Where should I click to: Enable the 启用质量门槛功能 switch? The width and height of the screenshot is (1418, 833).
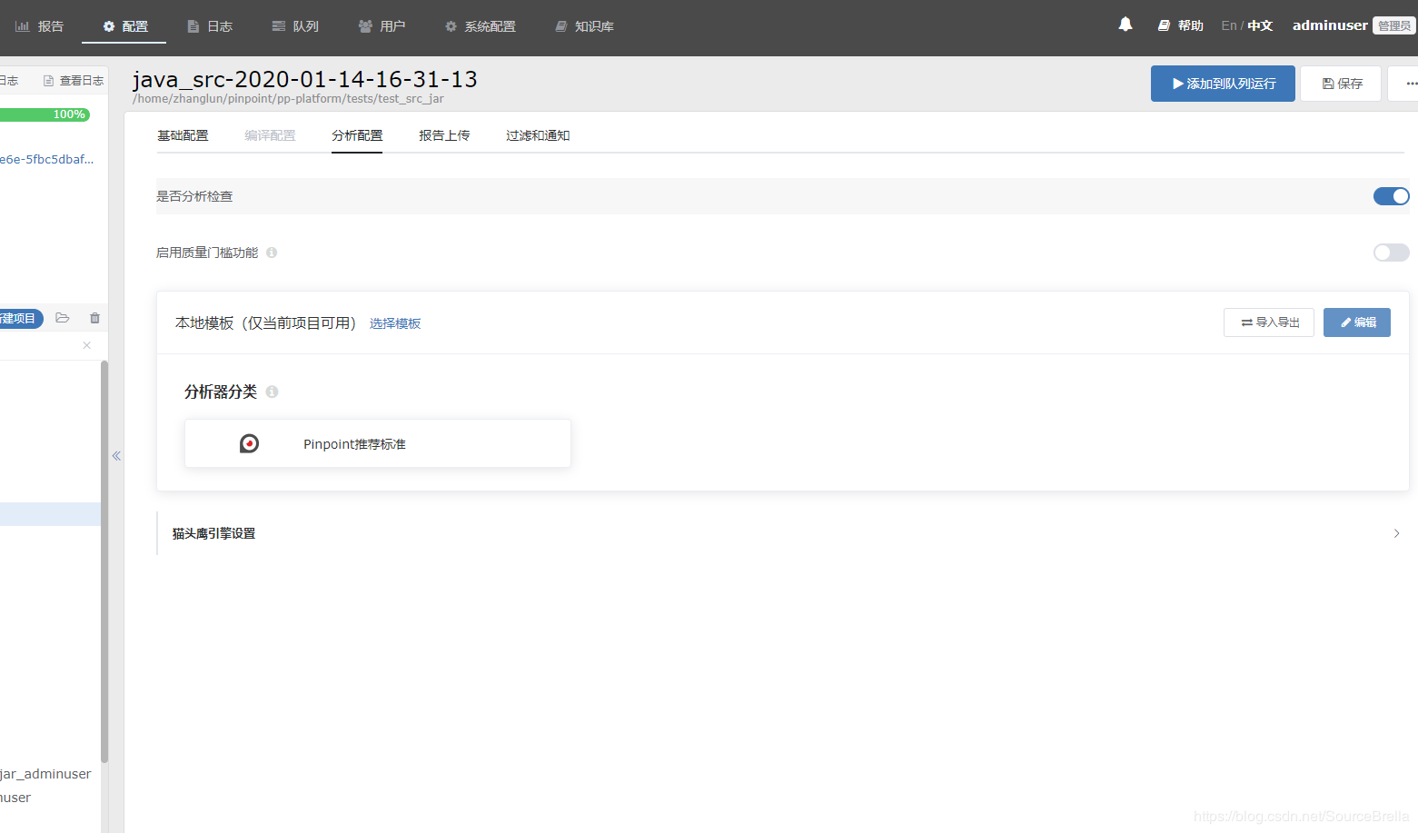pos(1391,253)
